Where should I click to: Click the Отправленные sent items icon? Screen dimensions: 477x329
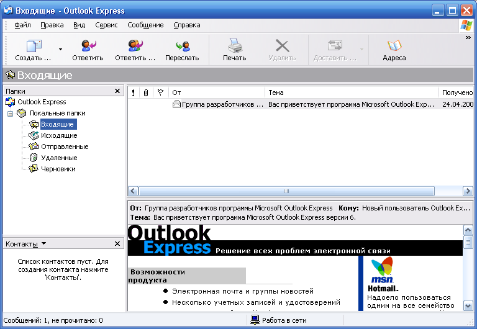click(34, 146)
